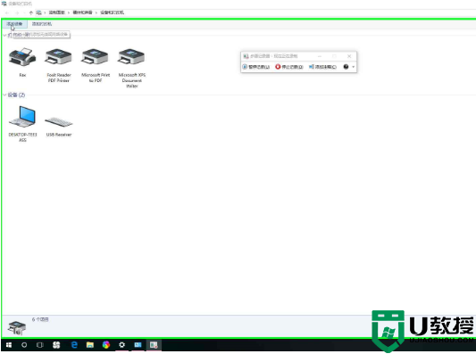Open Microsoft Edge from the taskbar

(x=74, y=345)
